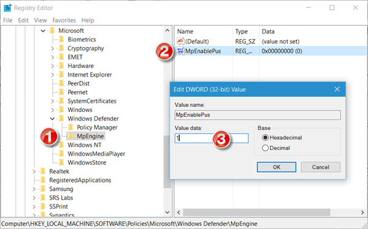The width and height of the screenshot is (368, 229).
Task: Click the MpEngine folder icon
Action: point(71,136)
